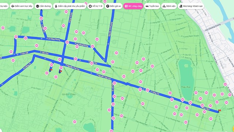Turn on the 'Hỗ trợ Y tế' filter
234x132 pixels.
click(x=95, y=6)
